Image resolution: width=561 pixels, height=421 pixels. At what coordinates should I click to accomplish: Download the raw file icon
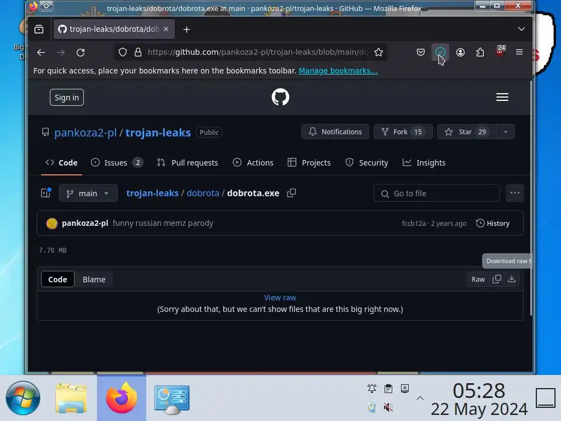click(512, 279)
